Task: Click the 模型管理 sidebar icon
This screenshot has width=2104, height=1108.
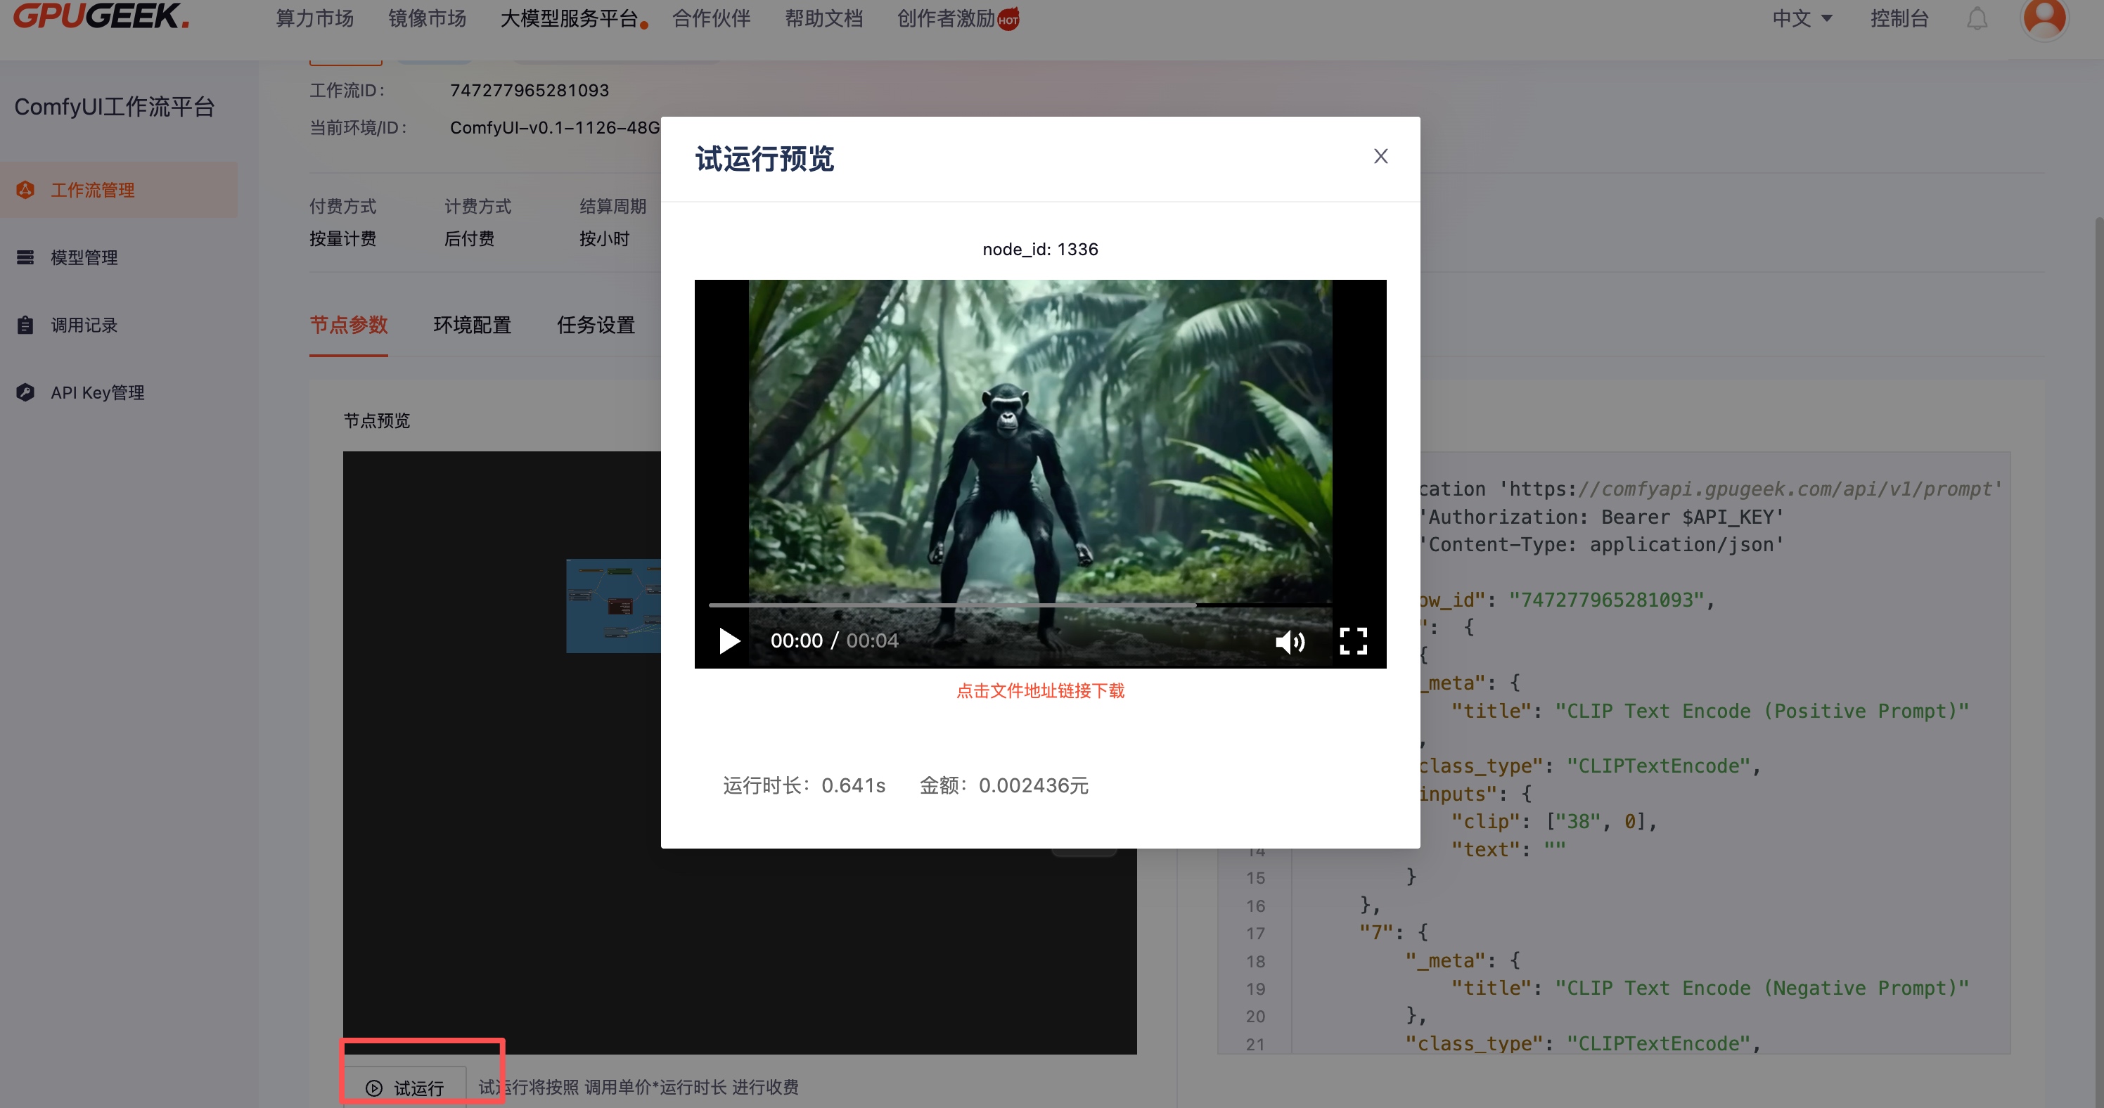Action: 25,258
